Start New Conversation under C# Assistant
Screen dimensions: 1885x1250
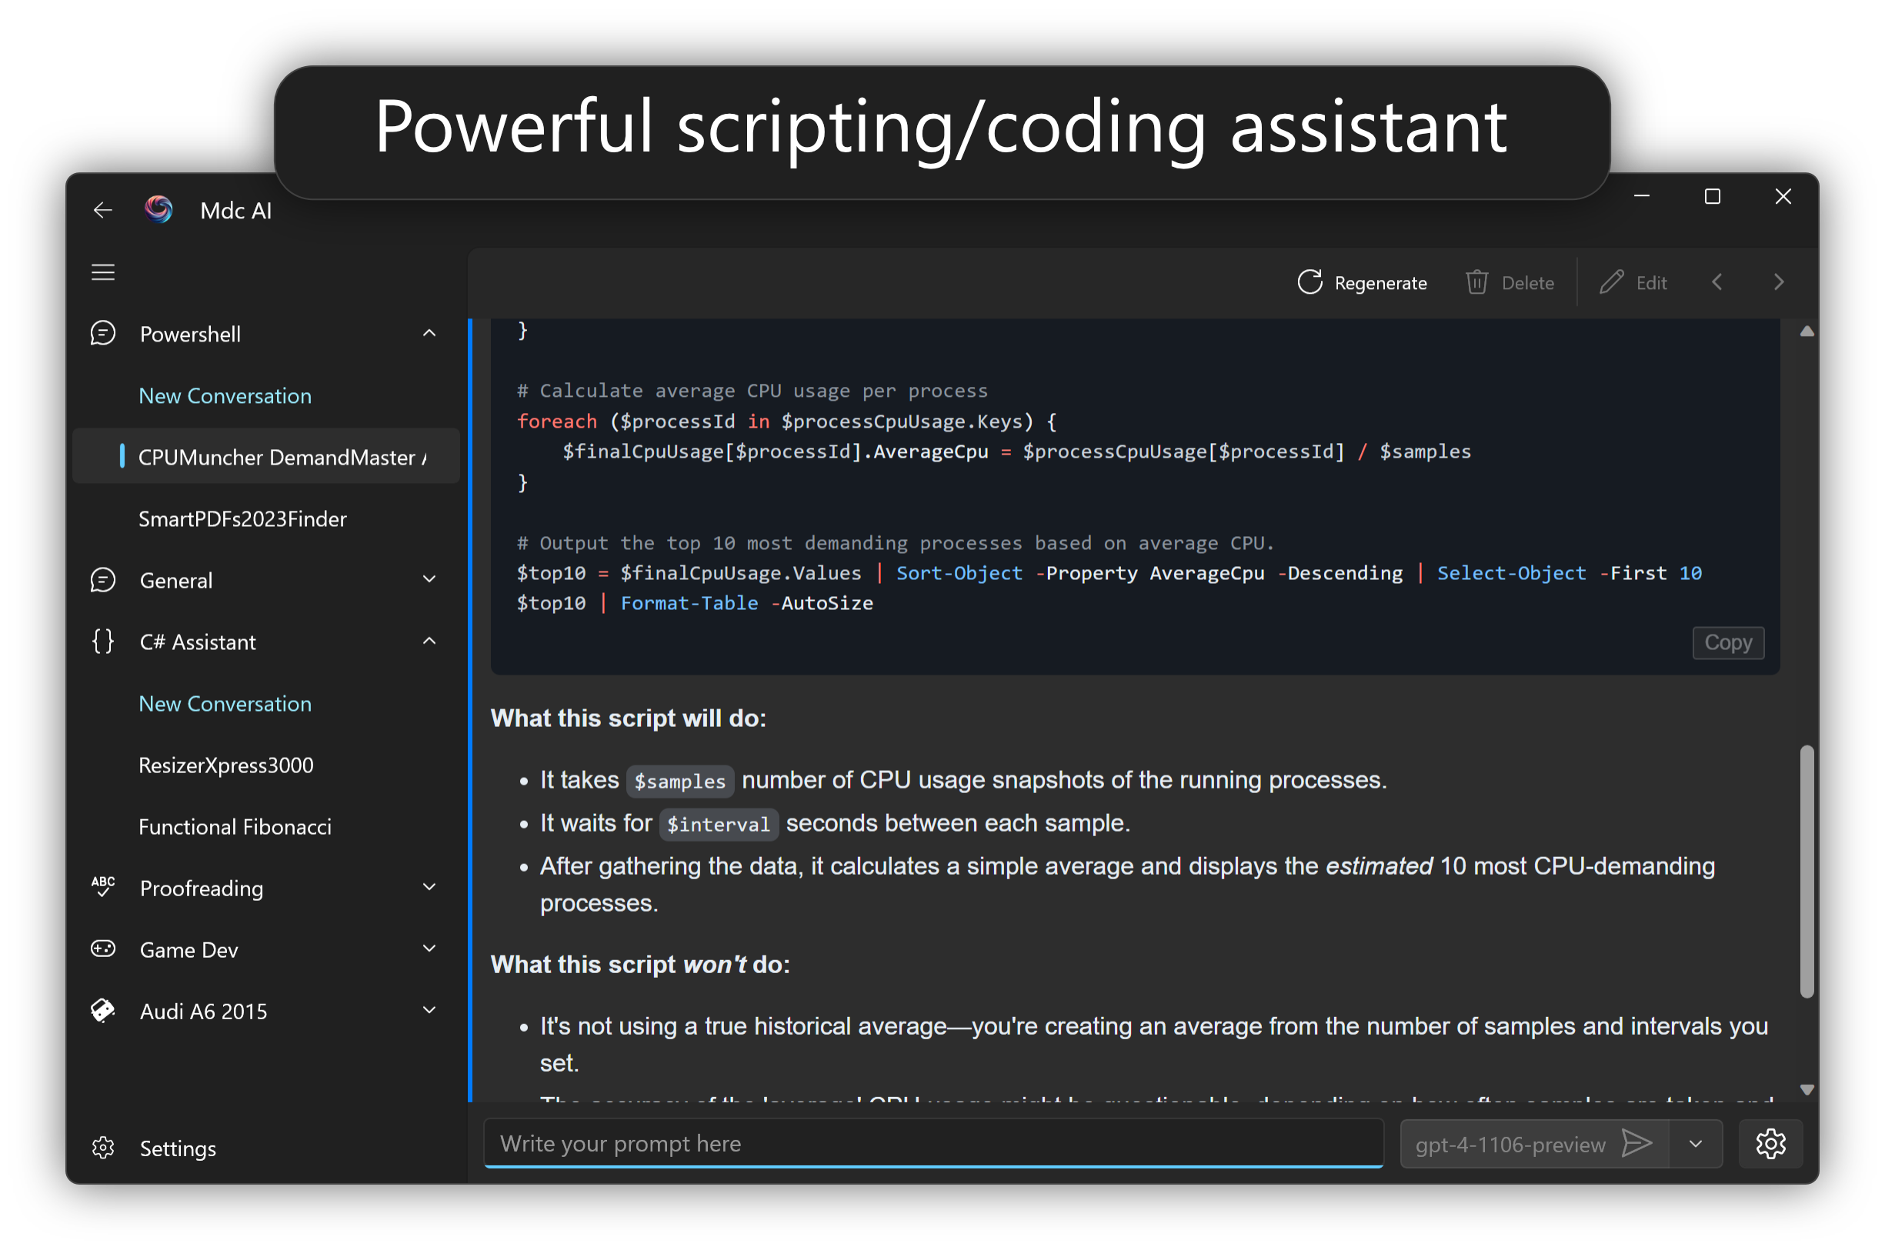click(x=225, y=704)
